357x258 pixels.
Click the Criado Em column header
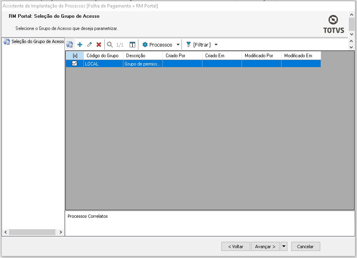point(222,56)
